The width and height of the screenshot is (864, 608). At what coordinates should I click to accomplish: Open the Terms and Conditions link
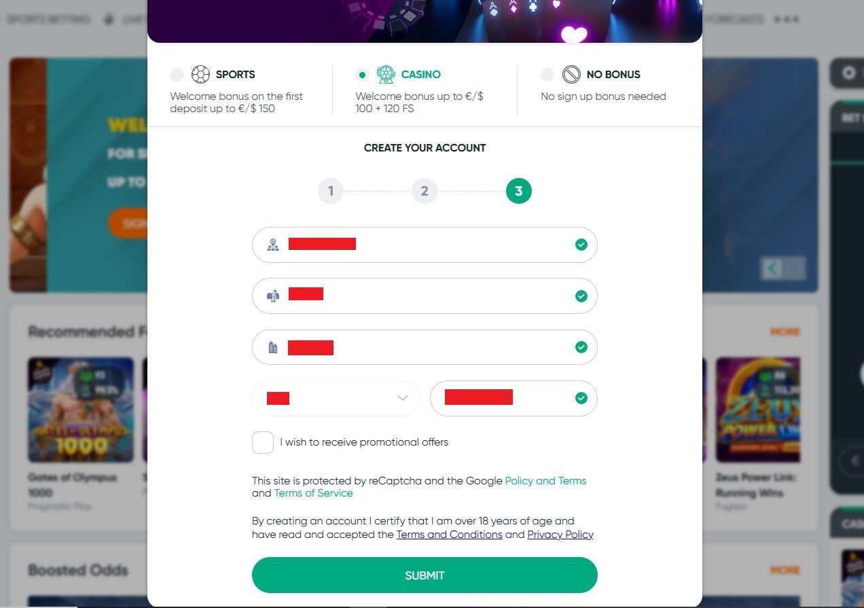coord(449,535)
